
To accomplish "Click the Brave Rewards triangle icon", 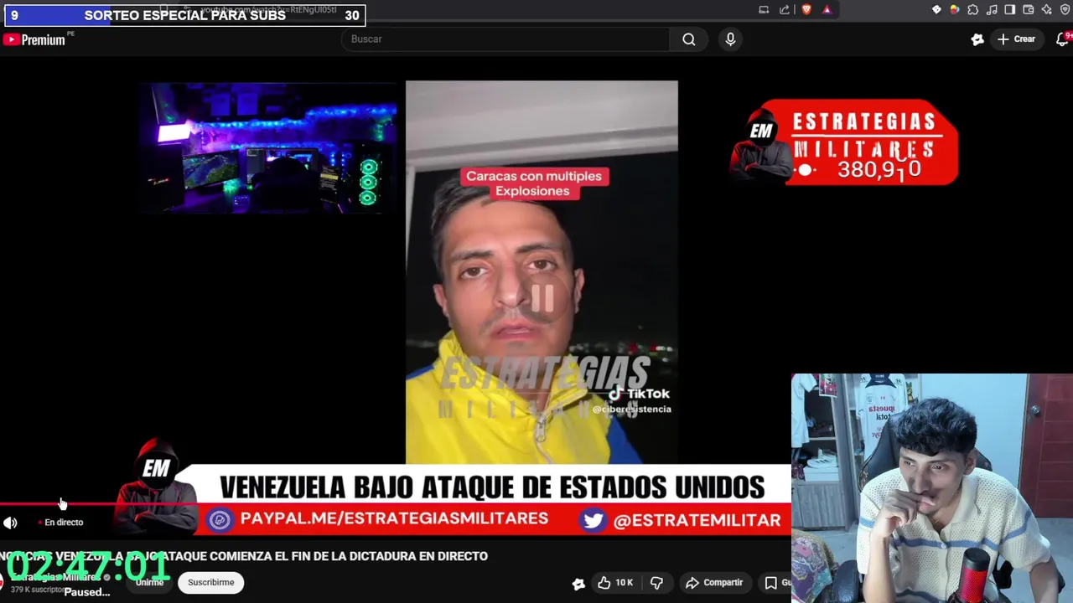I will [x=827, y=10].
